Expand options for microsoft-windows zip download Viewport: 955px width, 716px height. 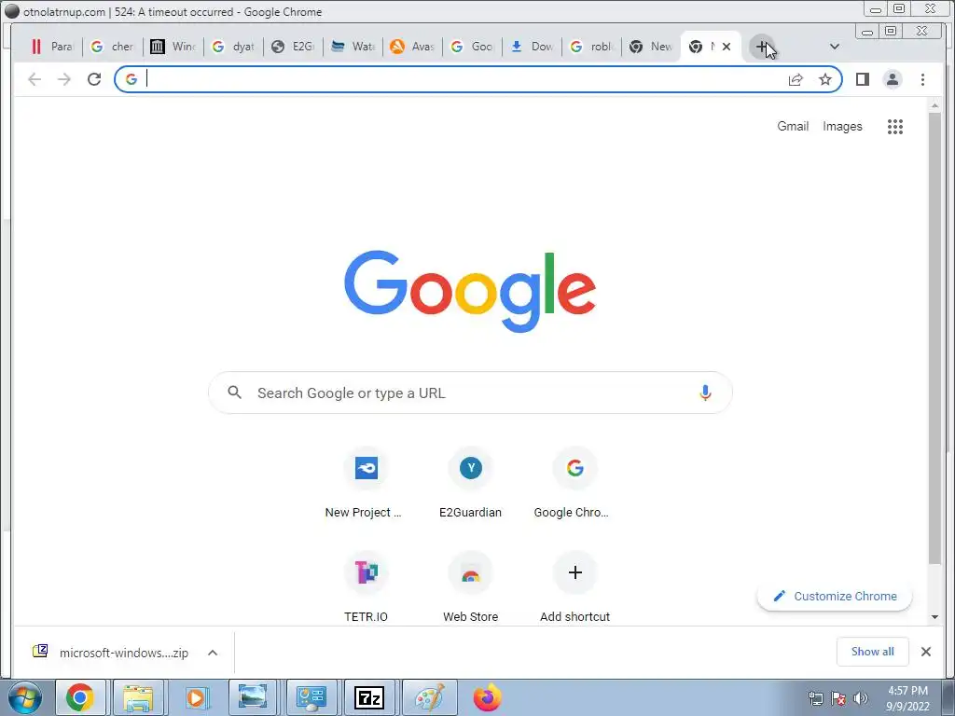(213, 652)
